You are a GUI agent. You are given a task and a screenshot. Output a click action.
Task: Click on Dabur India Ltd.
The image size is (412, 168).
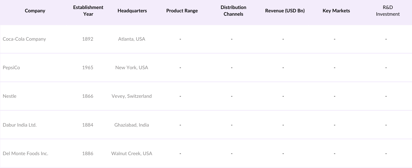coord(20,125)
